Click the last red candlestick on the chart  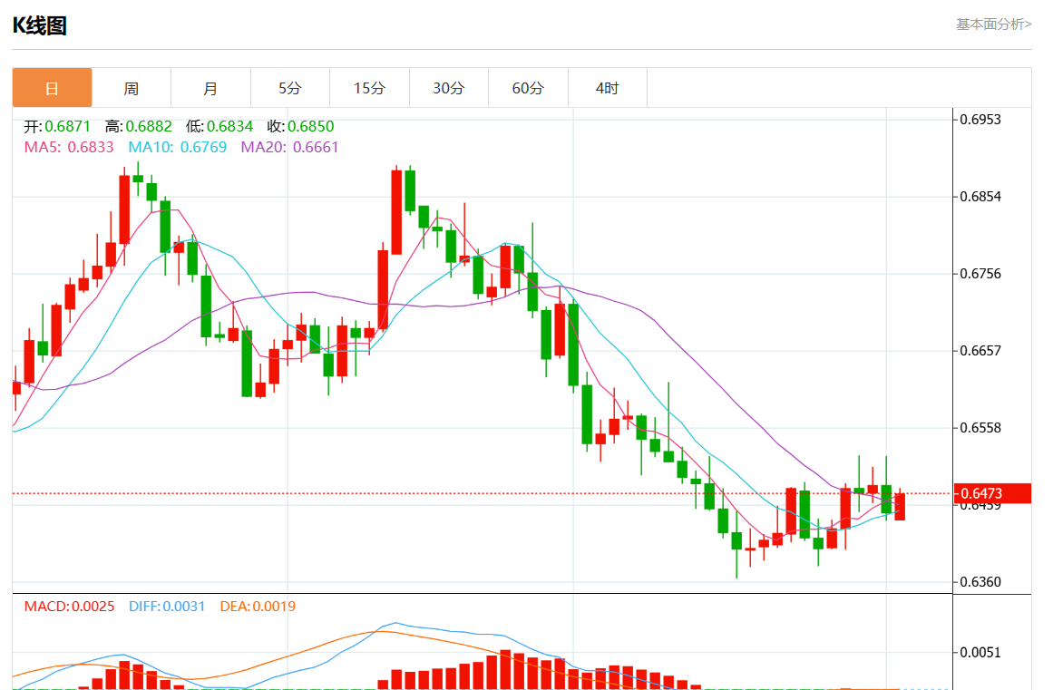[900, 506]
